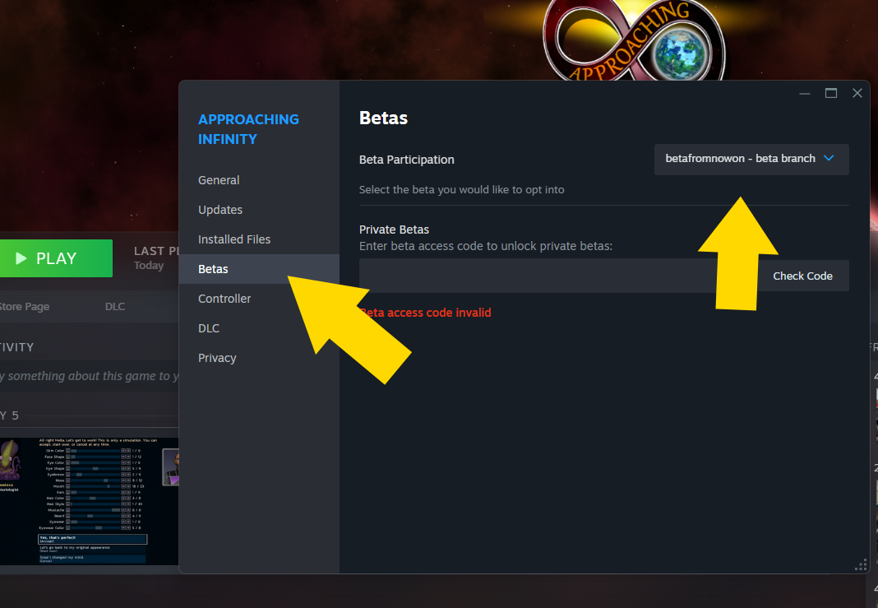
Task: Go to Installed Files section
Action: pyautogui.click(x=259, y=240)
